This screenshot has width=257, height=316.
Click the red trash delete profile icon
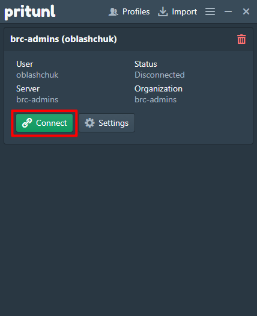pos(241,39)
